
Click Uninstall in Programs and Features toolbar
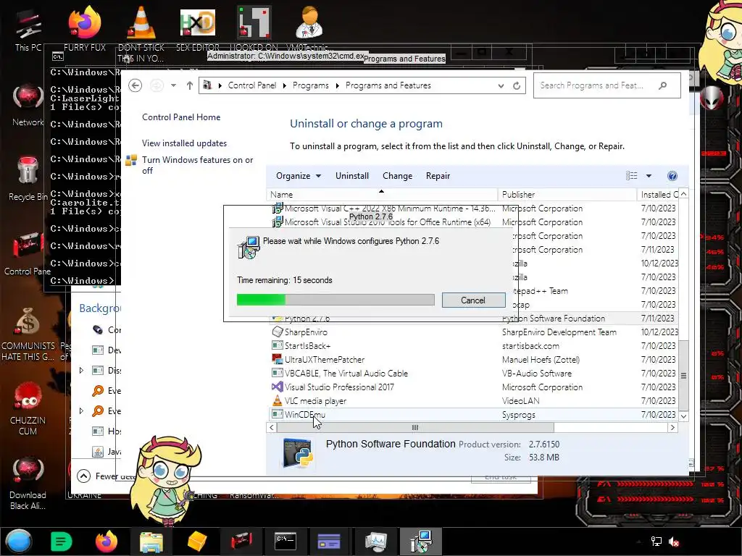[x=352, y=176]
